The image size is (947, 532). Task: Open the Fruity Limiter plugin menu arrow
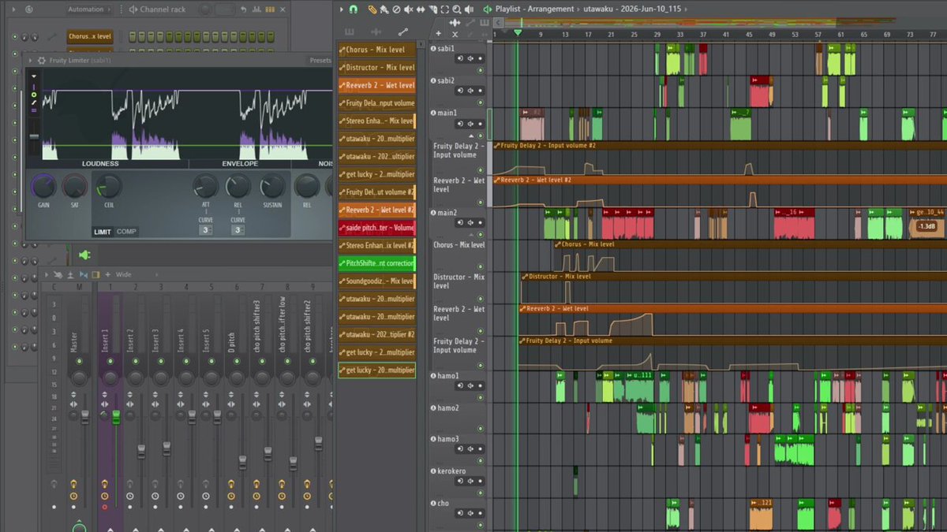[x=31, y=60]
